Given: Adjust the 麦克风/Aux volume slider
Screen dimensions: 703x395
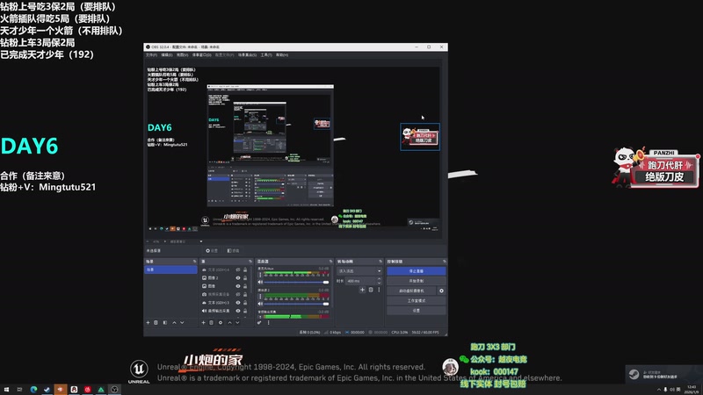Looking at the screenshot, I should (296, 282).
